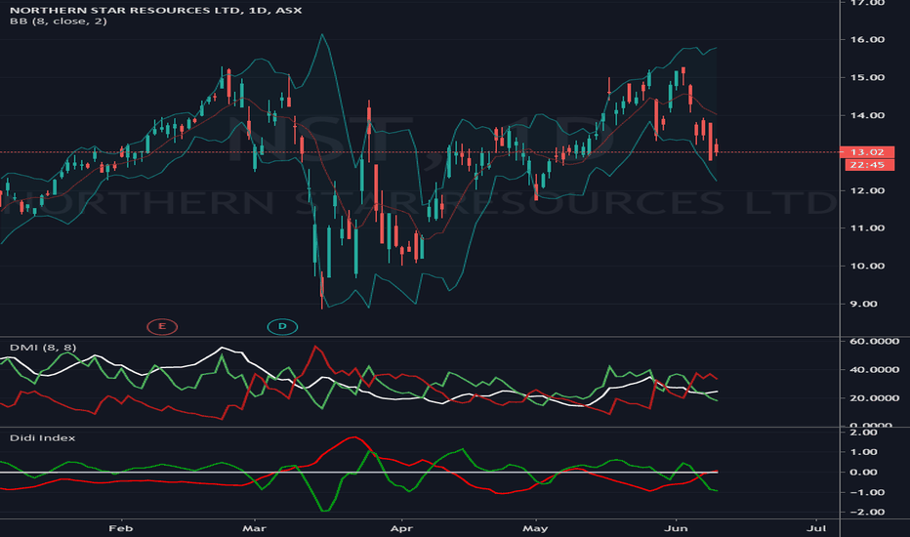Click the Jun label on time axis
Image resolution: width=910 pixels, height=537 pixels.
click(676, 528)
